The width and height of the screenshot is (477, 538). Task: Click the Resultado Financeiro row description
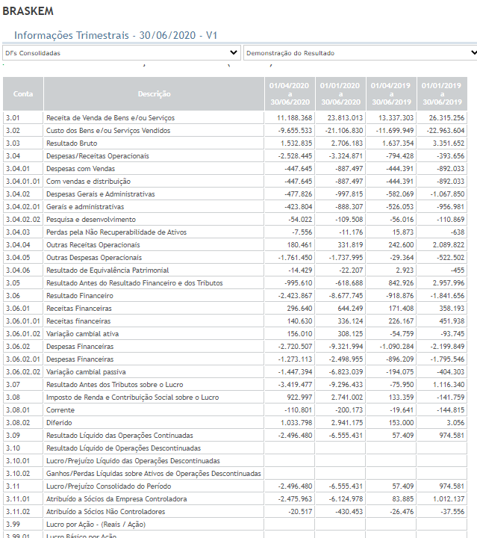155,295
